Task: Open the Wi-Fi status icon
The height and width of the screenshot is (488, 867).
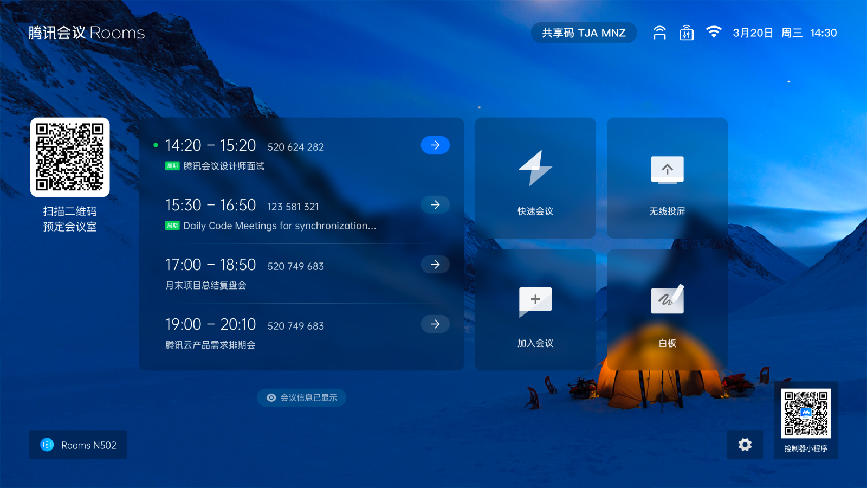Action: (x=714, y=32)
